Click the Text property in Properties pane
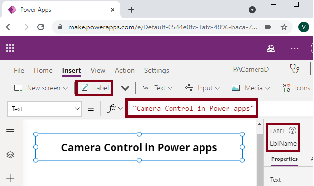This screenshot has width=314, height=186. [x=275, y=180]
